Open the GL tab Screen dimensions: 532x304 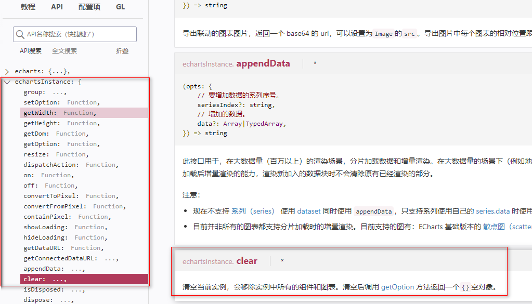pyautogui.click(x=121, y=7)
